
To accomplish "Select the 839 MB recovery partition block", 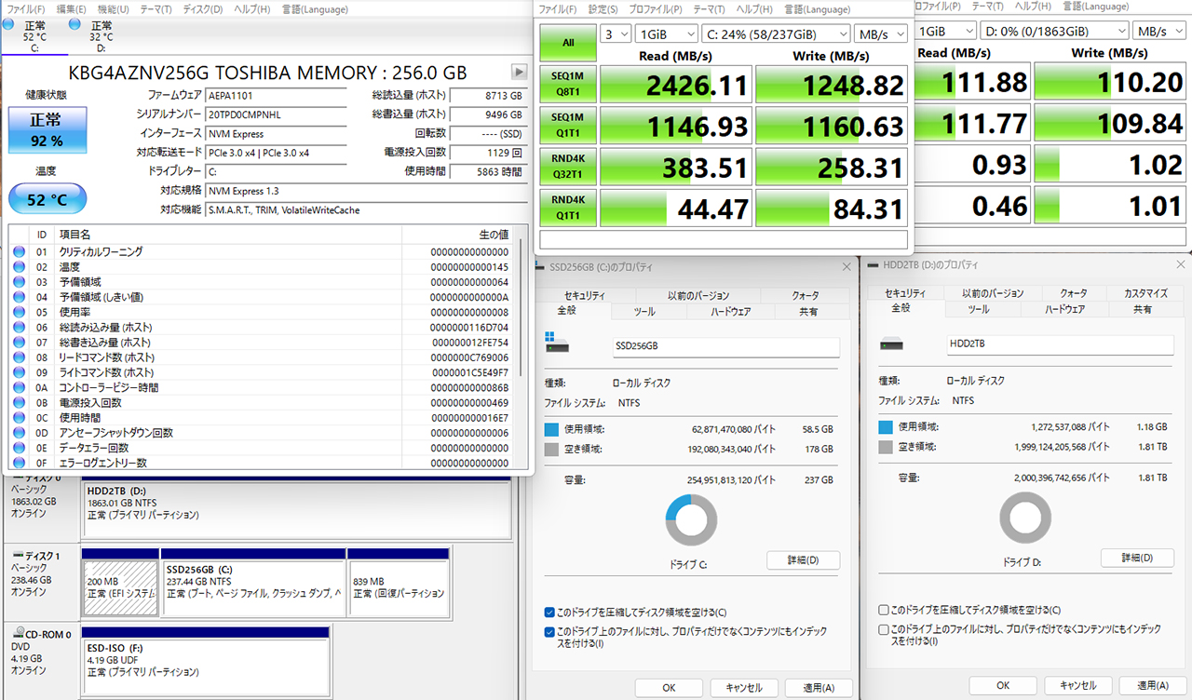I will tap(399, 583).
